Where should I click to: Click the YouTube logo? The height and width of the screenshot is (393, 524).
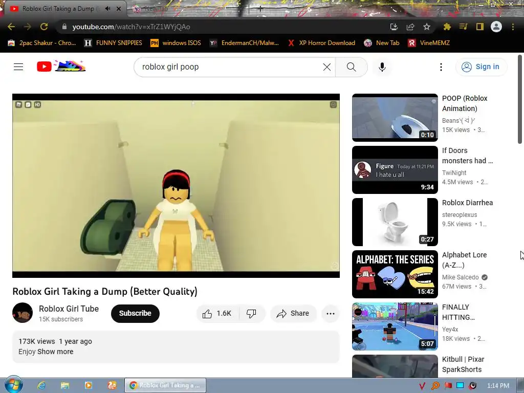click(x=61, y=66)
